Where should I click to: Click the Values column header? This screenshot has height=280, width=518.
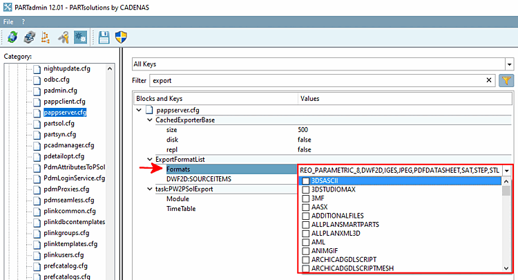(x=405, y=98)
